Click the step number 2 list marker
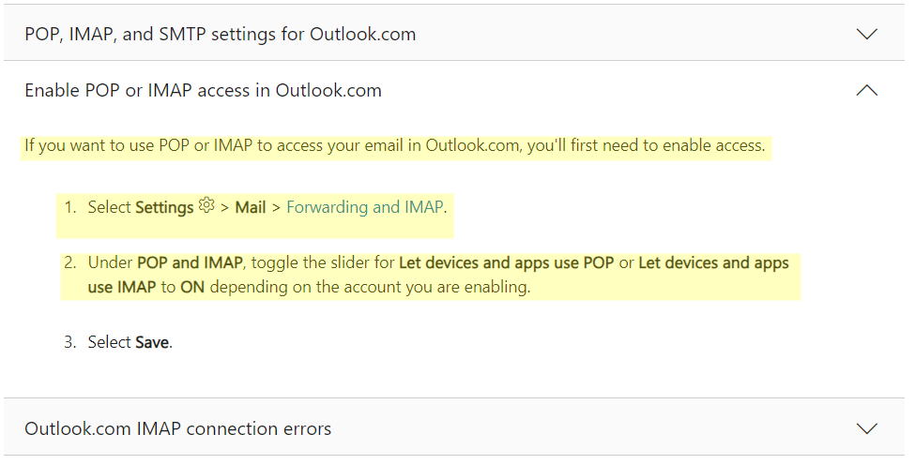The width and height of the screenshot is (915, 464). coord(69,263)
